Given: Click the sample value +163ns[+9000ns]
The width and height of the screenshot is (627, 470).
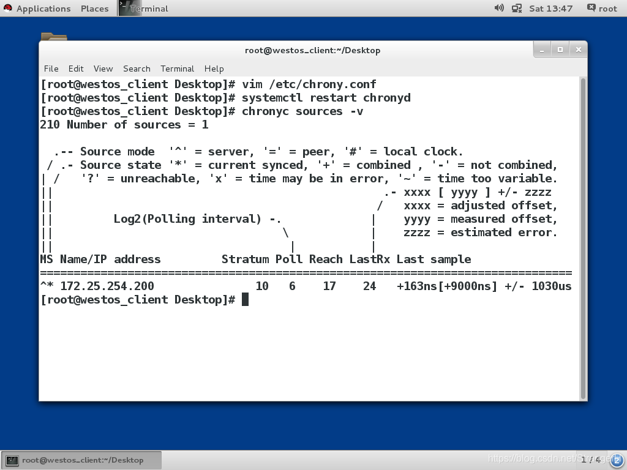Looking at the screenshot, I should (447, 286).
